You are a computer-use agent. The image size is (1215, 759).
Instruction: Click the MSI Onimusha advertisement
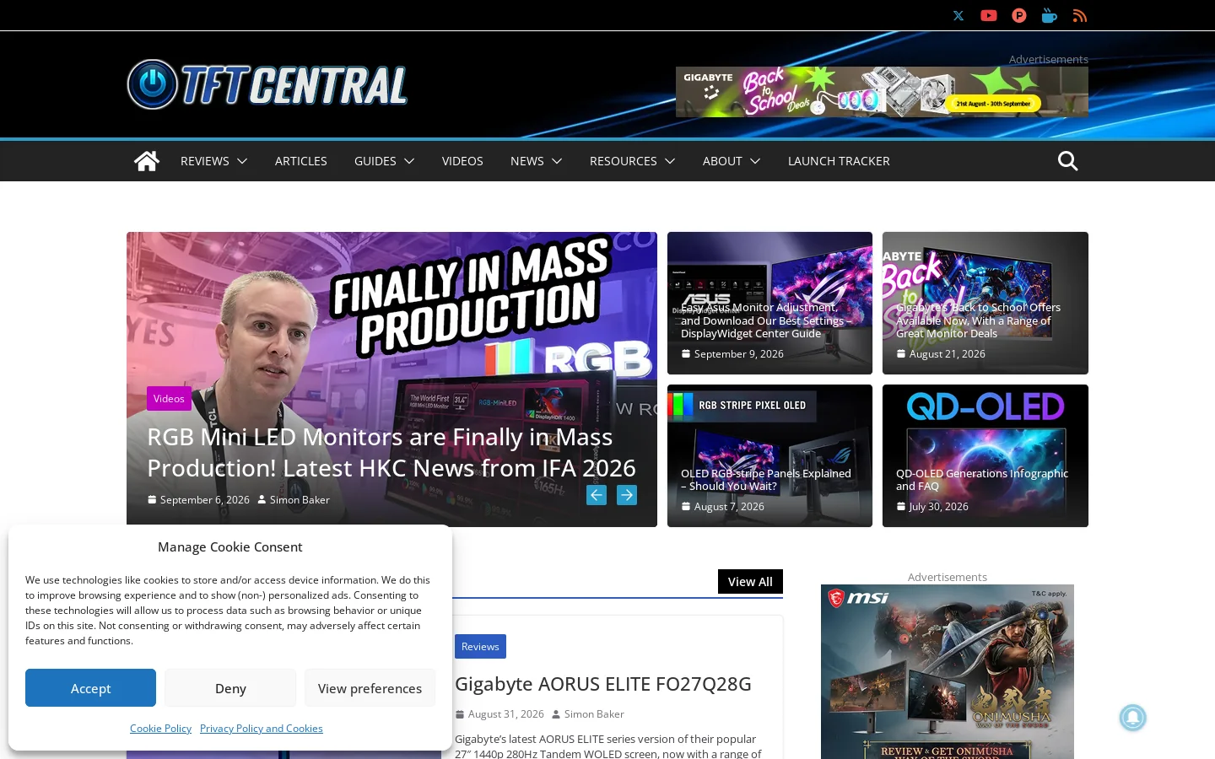pyautogui.click(x=948, y=671)
